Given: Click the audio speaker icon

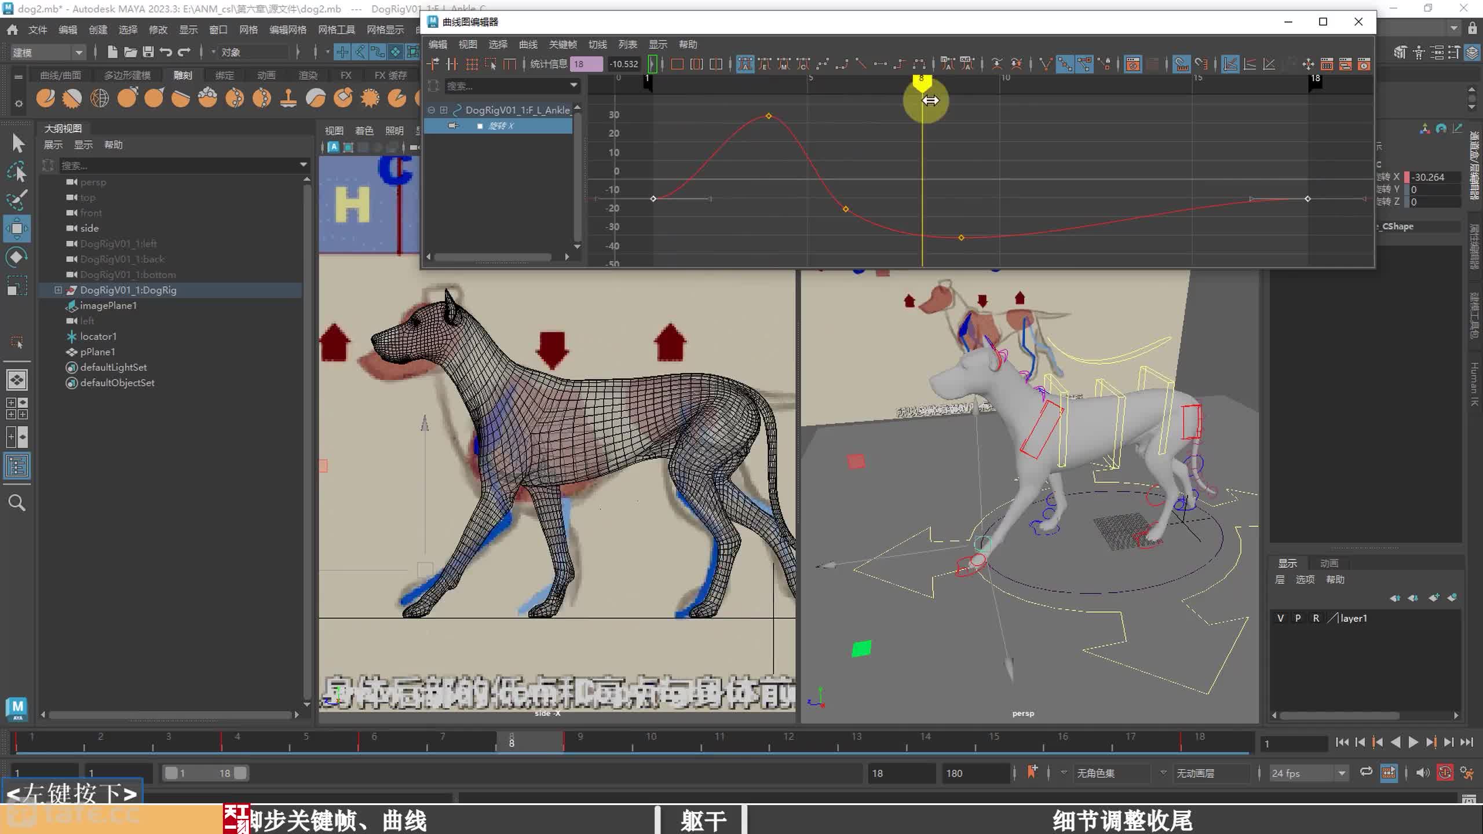Looking at the screenshot, I should tap(1422, 773).
